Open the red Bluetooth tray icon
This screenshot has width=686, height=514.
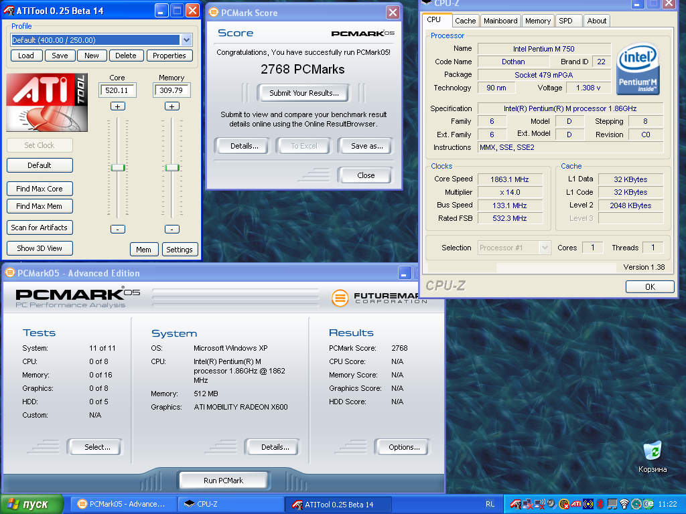[x=600, y=504]
